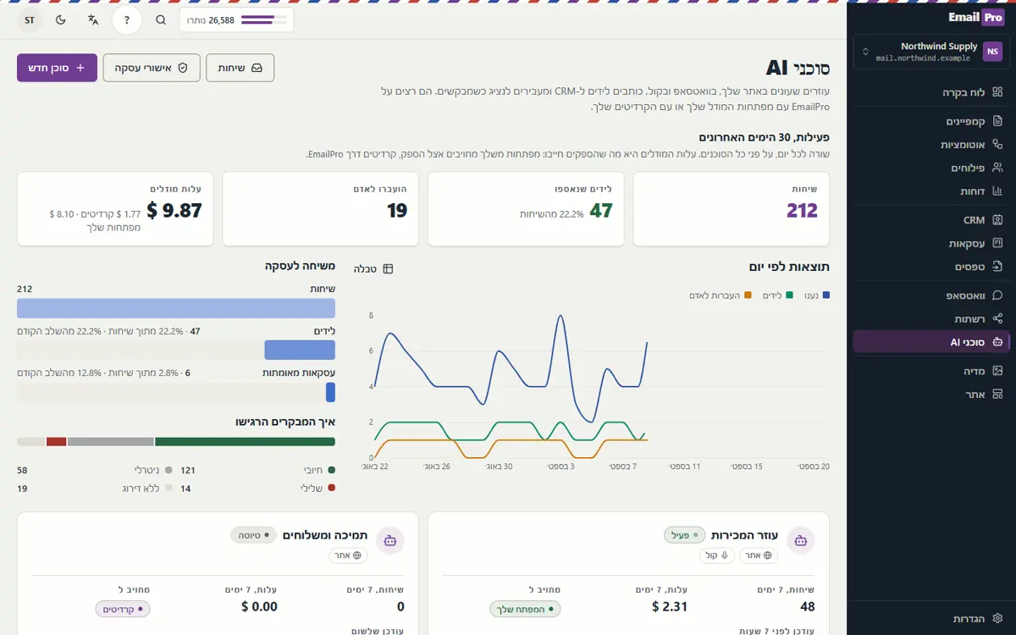
Task: Click the red negative sentiment bar segment
Action: (x=57, y=442)
